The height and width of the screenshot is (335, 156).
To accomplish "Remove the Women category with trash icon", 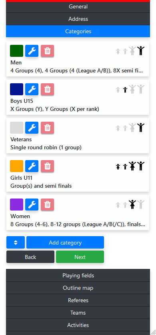I will coord(47,205).
